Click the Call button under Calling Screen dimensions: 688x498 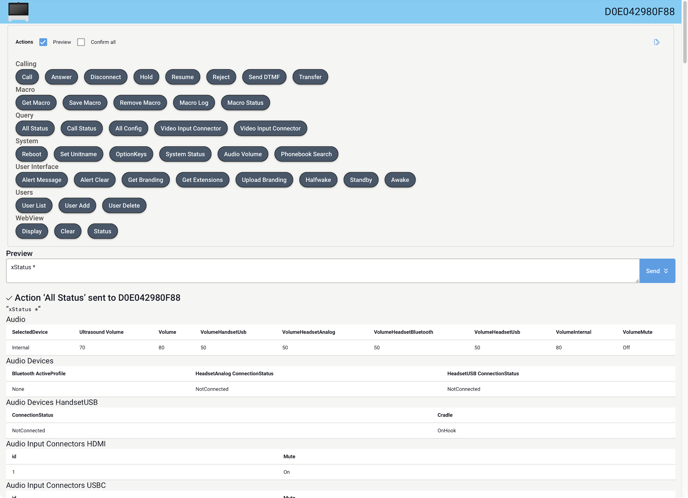[x=27, y=77]
